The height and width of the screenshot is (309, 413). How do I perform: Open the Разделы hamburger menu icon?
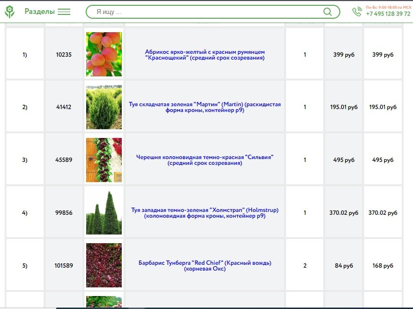click(x=64, y=12)
